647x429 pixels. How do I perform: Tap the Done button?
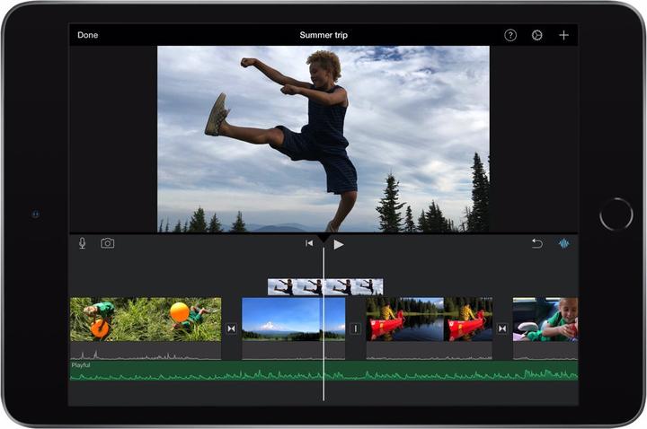point(87,35)
